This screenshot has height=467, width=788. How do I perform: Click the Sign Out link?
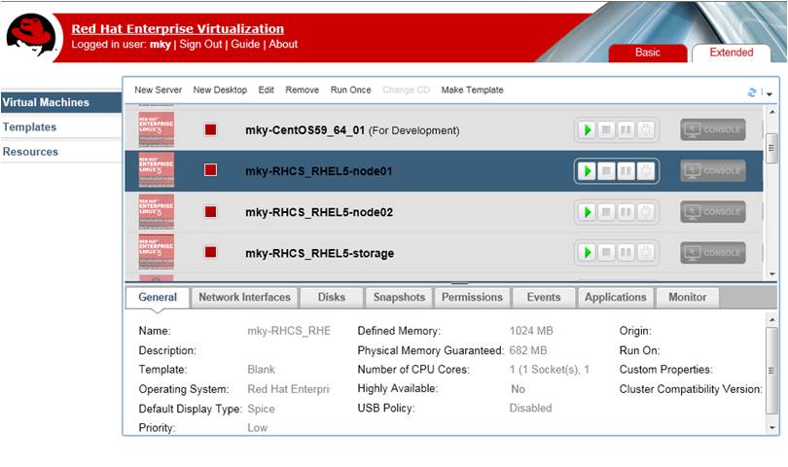pos(200,44)
